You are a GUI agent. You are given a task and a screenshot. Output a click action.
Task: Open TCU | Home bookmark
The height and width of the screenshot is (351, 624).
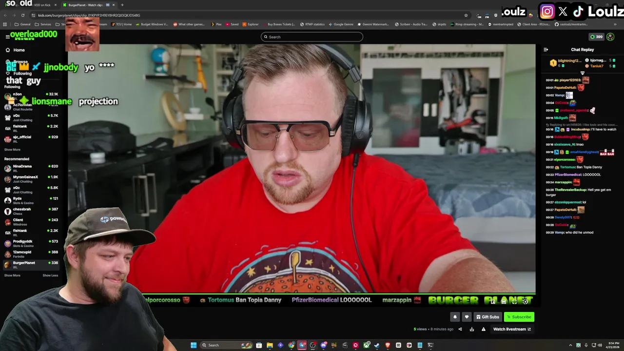tap(121, 24)
